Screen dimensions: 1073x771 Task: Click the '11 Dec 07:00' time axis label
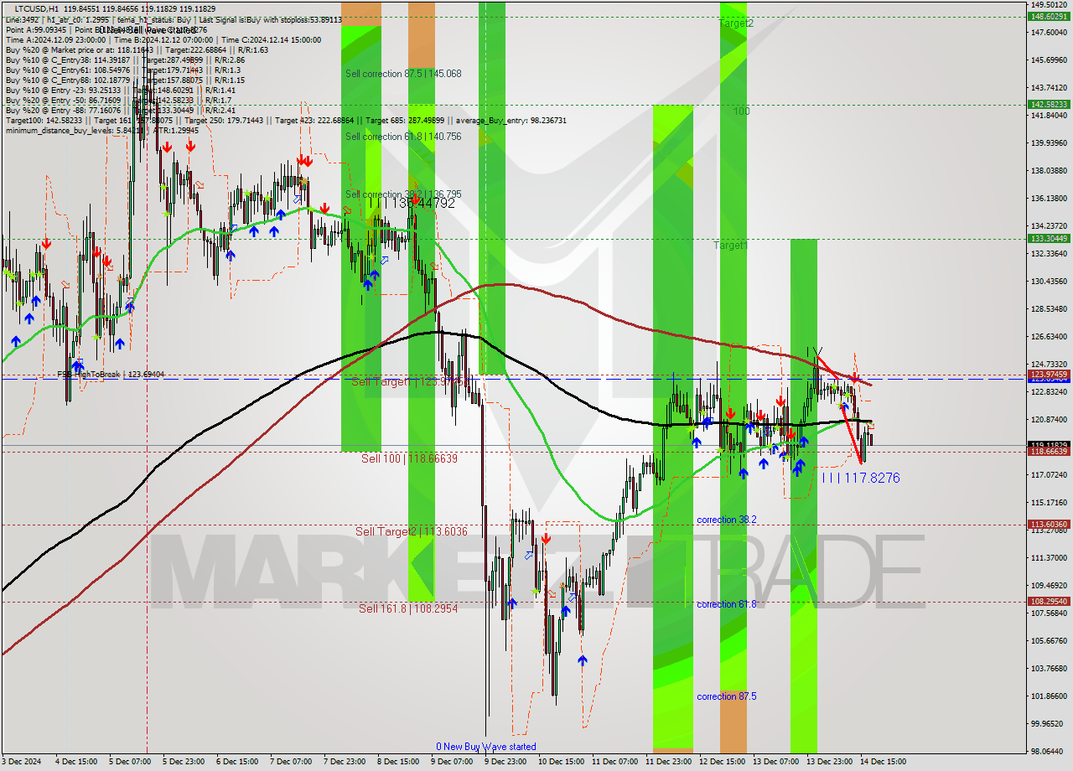coord(614,762)
